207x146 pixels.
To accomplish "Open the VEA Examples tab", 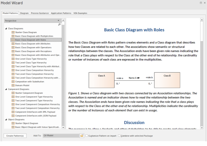I will [80, 13].
